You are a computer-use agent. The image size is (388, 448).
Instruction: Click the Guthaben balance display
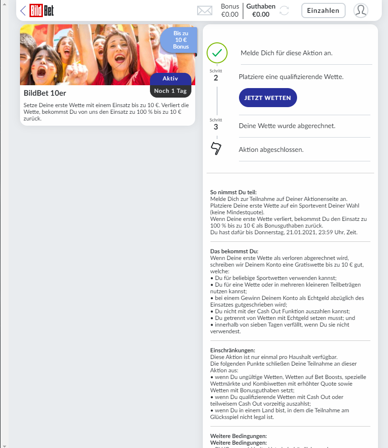[260, 10]
